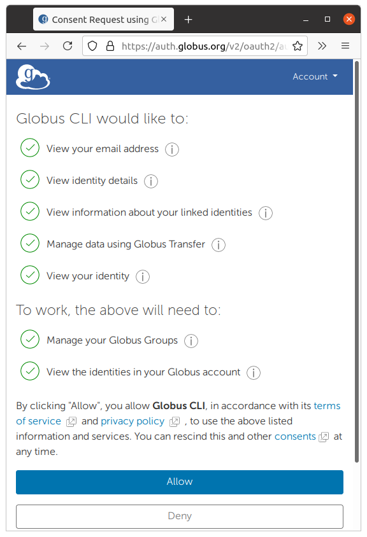Click info icon for Manage data using Globus Transfer
367x537 pixels.
pos(219,245)
